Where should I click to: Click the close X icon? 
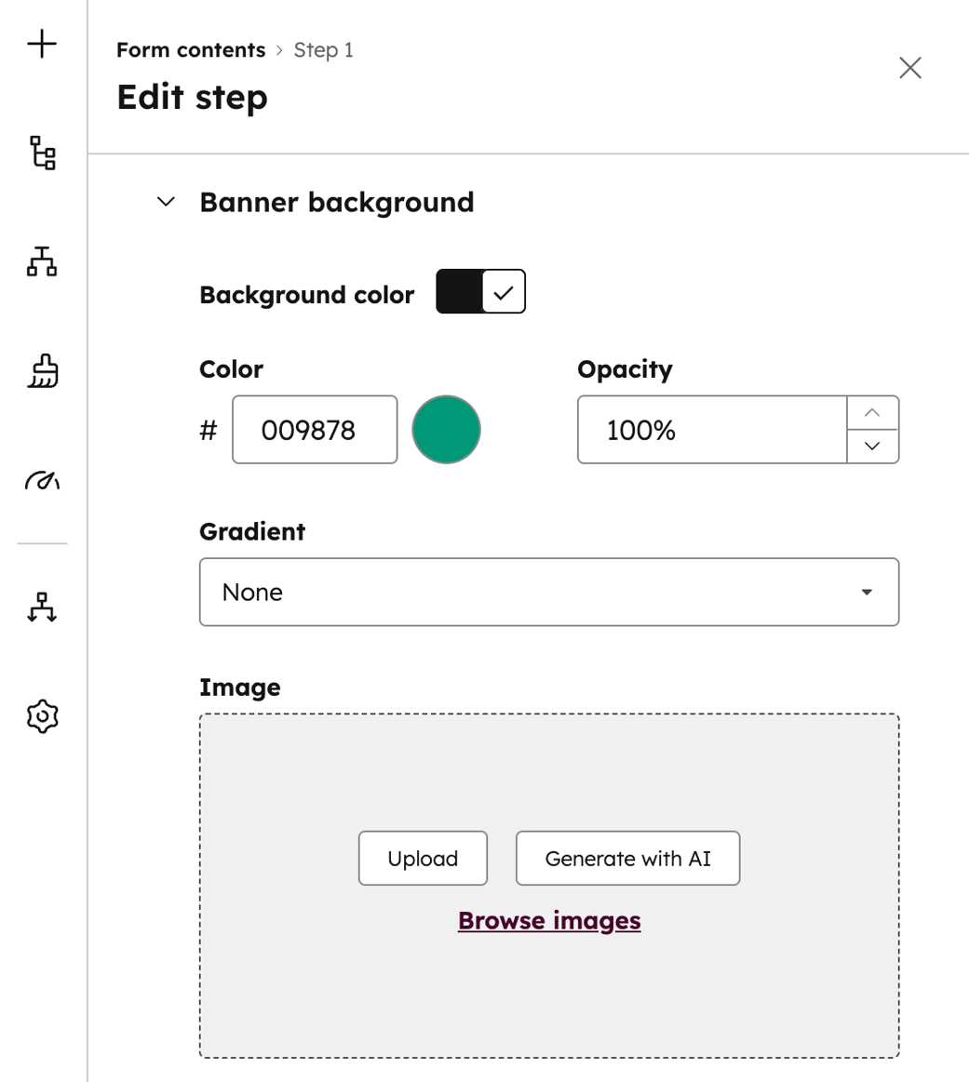[909, 67]
